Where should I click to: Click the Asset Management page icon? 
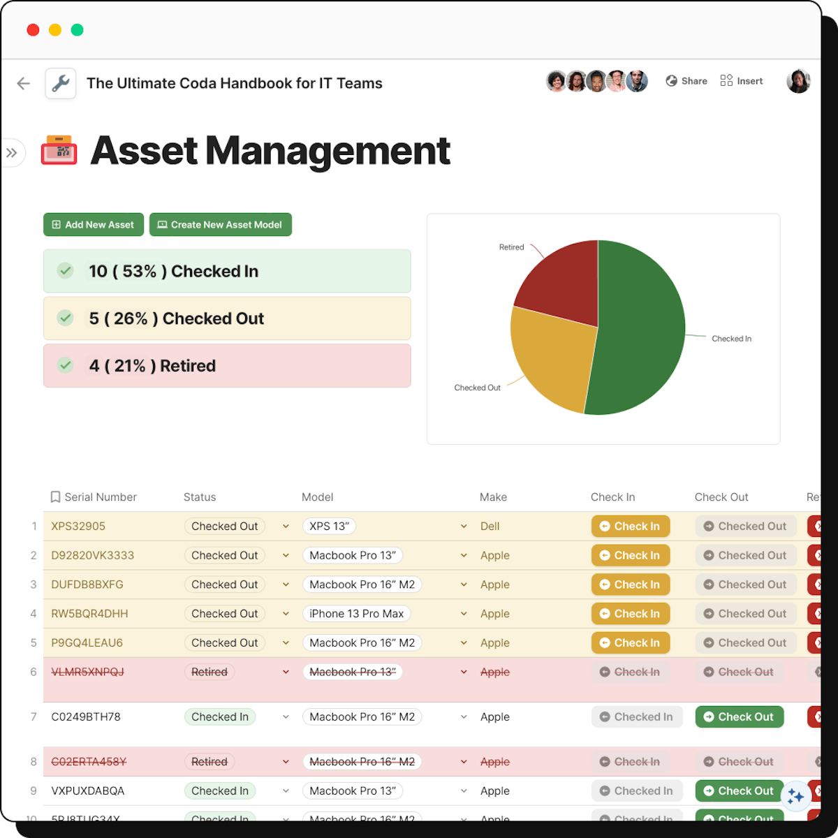(x=59, y=150)
